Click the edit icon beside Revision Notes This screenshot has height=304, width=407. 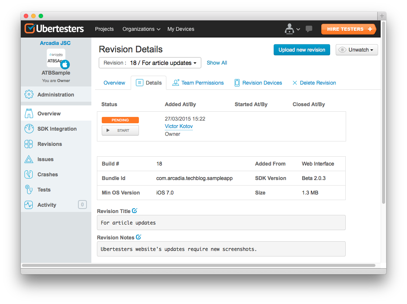(x=139, y=237)
